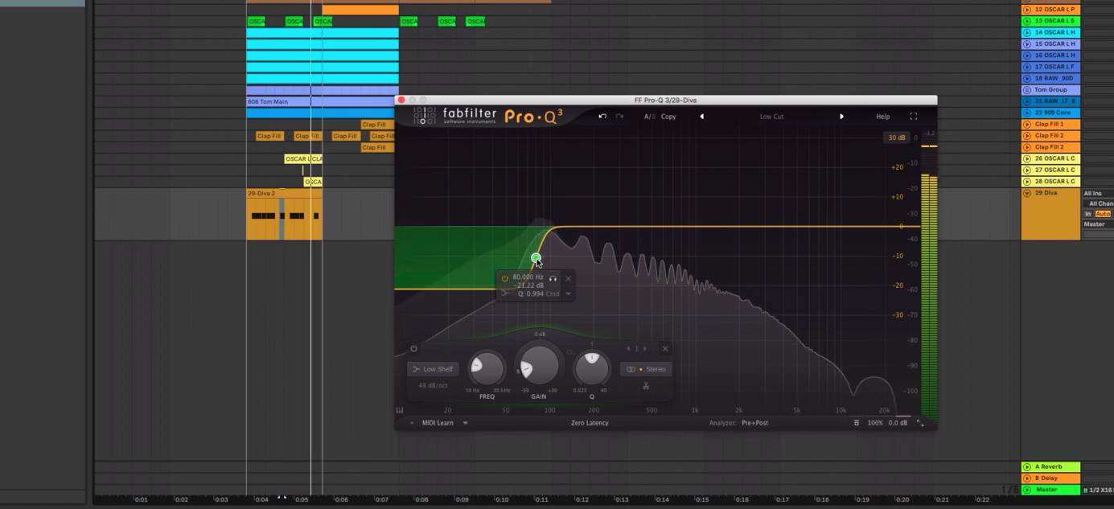Click the redo arrow in Pro-Q 3
The width and height of the screenshot is (1114, 509).
[619, 117]
